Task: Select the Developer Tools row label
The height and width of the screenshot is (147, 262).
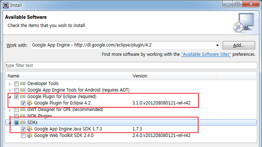Action: click(x=43, y=84)
